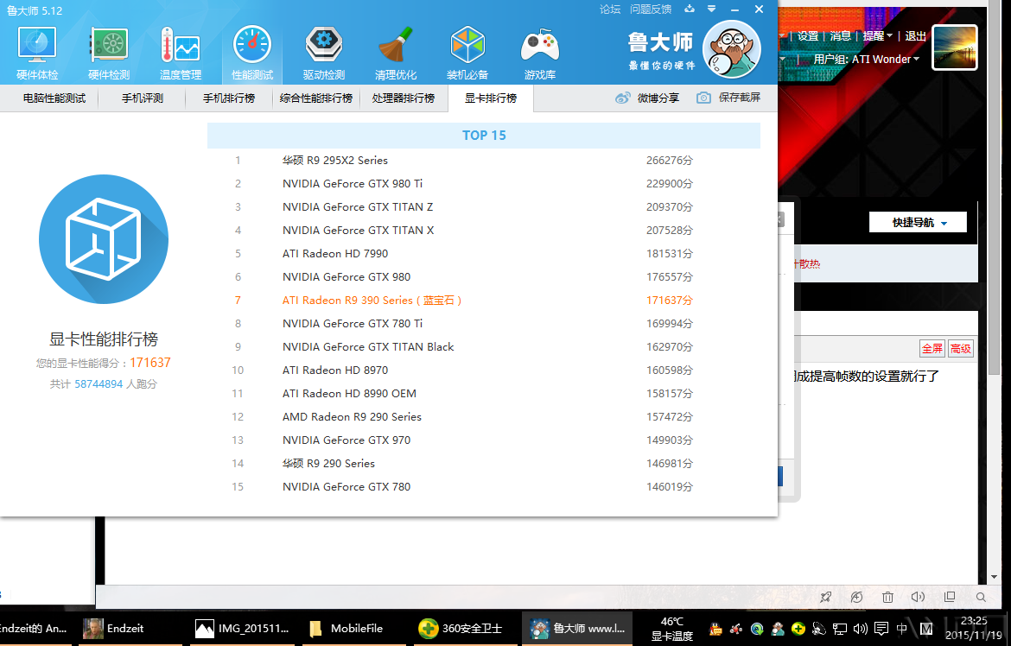Screen dimensions: 1011x646
Task: Click the trash bin icon in browser bar
Action: [887, 597]
